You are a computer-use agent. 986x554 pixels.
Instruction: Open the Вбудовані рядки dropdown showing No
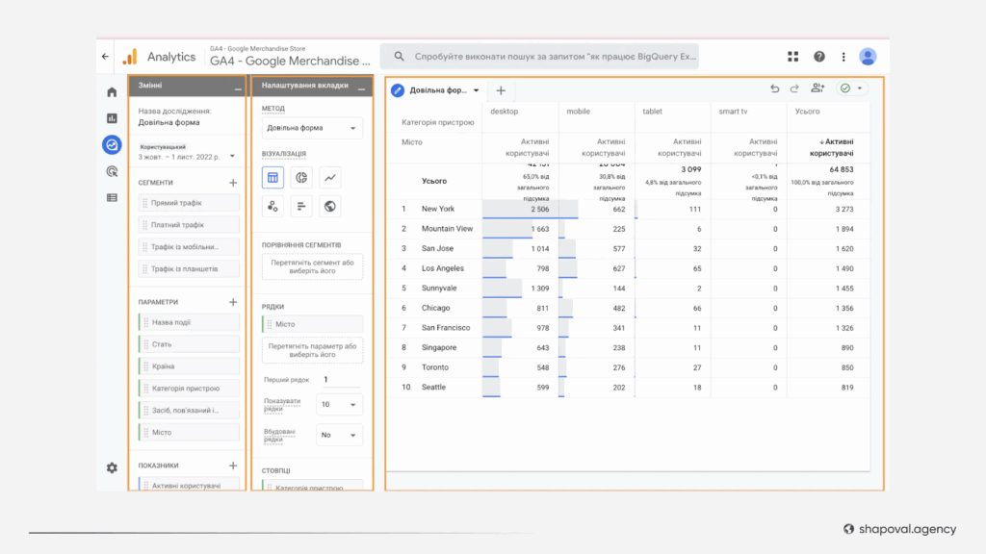341,435
